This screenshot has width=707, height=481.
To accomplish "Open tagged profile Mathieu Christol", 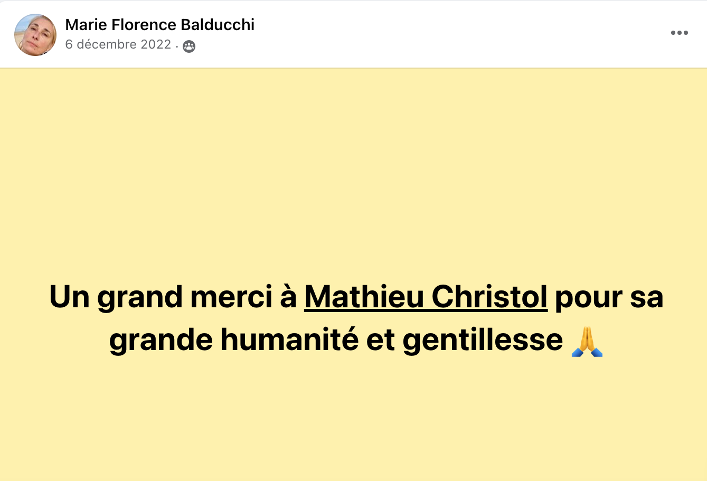I will pyautogui.click(x=426, y=297).
